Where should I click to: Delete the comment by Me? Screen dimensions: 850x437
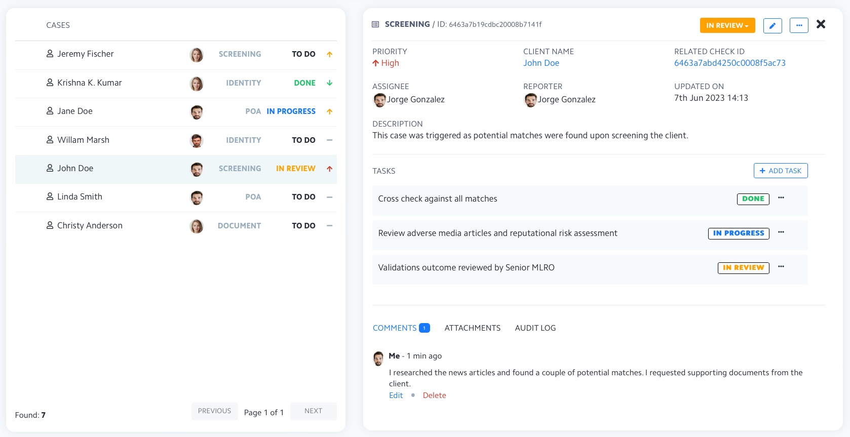(x=434, y=395)
